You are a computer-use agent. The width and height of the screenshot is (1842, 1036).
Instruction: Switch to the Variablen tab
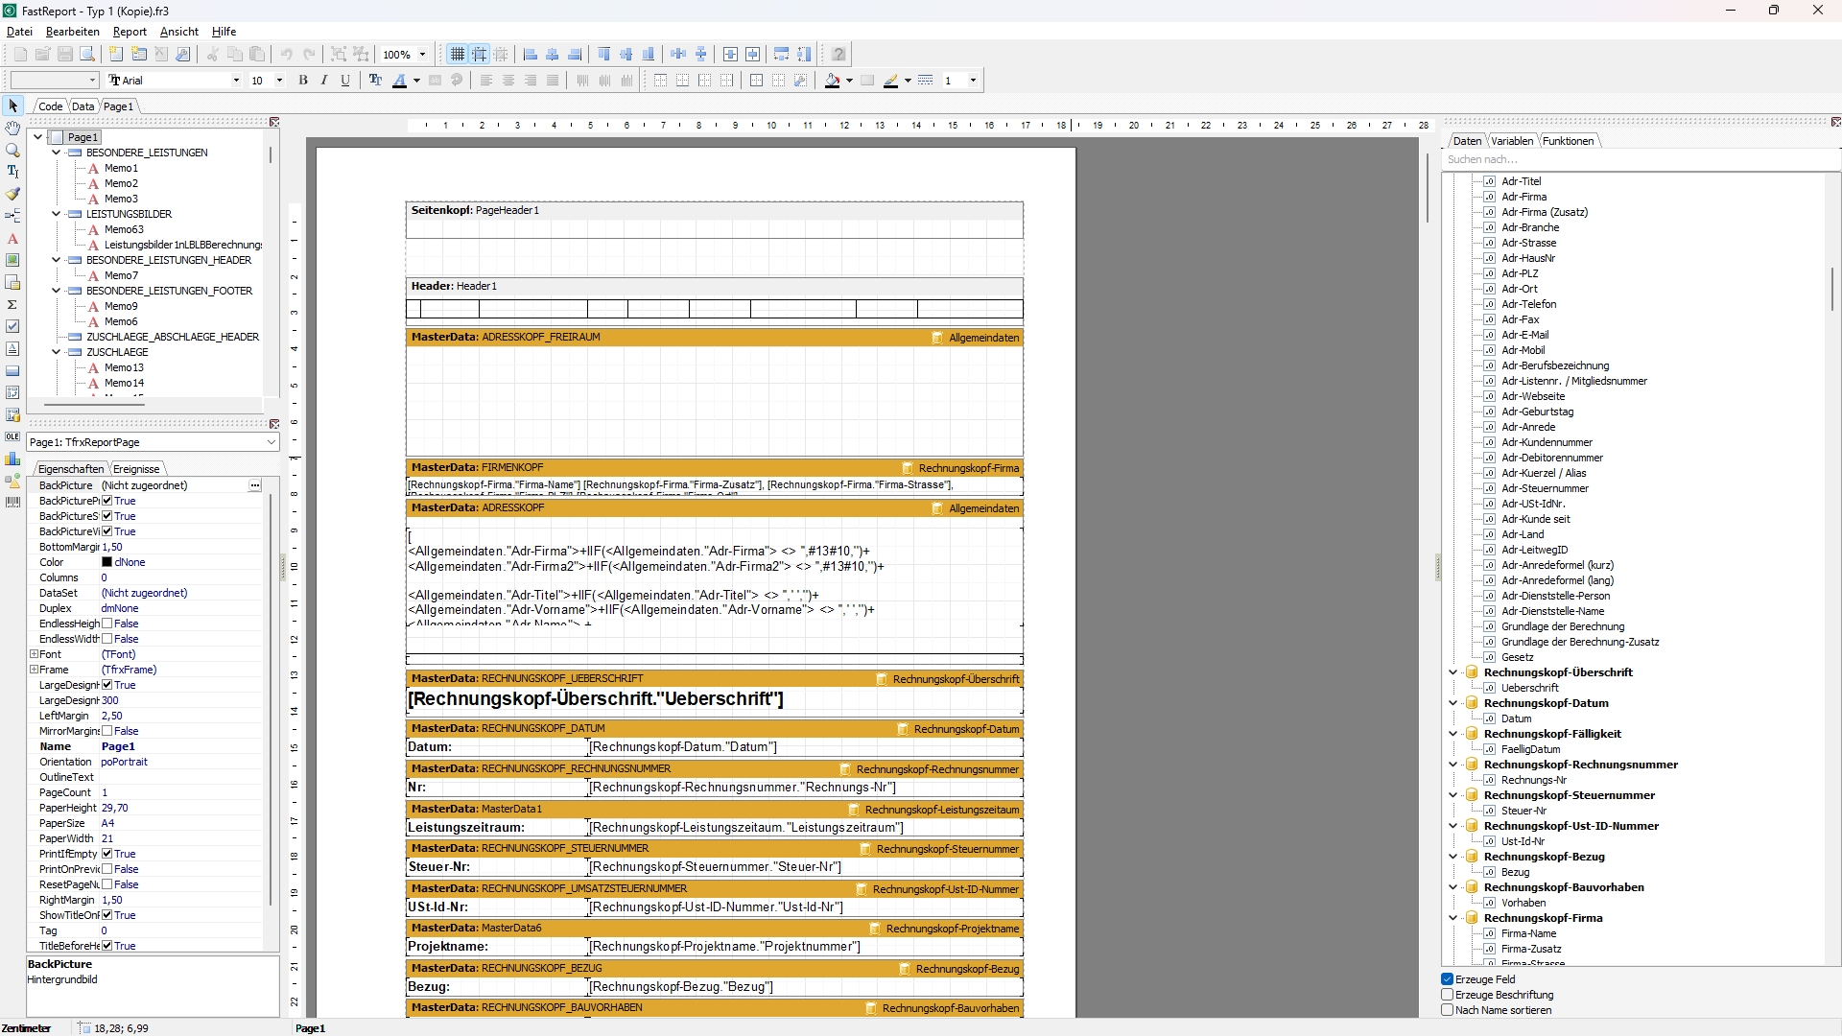pyautogui.click(x=1512, y=141)
